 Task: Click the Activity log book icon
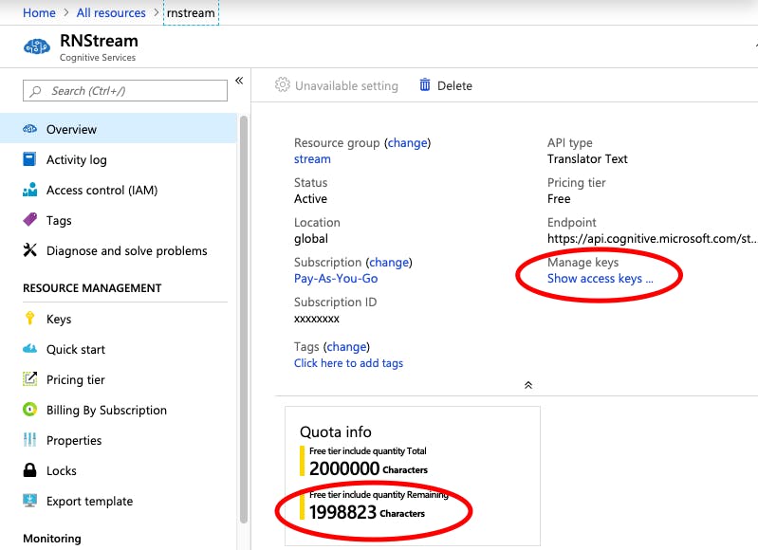[x=29, y=160]
